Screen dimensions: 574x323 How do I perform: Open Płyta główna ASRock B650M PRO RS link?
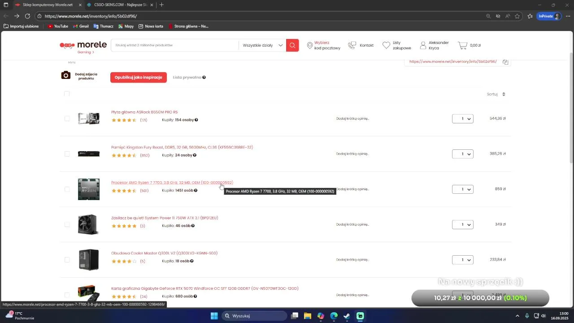(144, 112)
